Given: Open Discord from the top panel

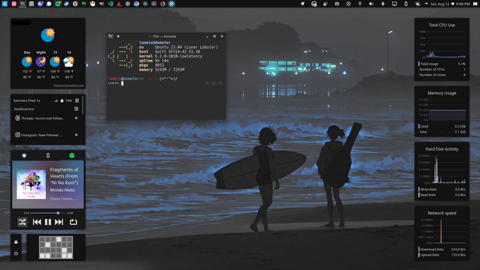Looking at the screenshot, I should pyautogui.click(x=40, y=4).
